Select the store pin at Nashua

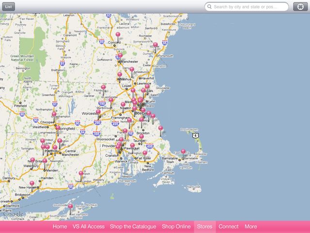(x=120, y=74)
